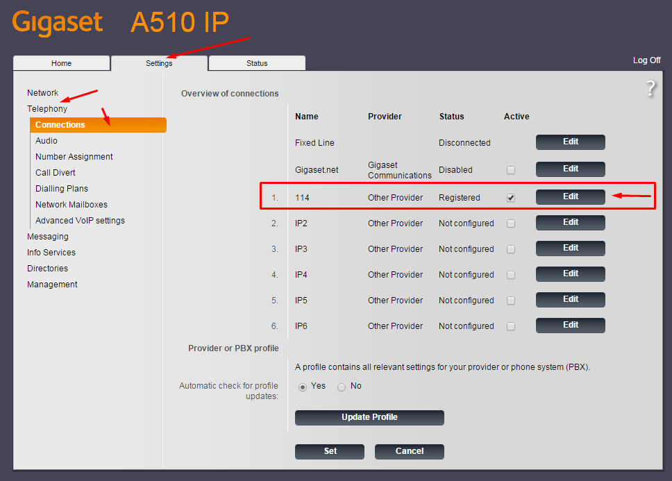Switch to the Home tab
672x481 pixels.
click(61, 63)
